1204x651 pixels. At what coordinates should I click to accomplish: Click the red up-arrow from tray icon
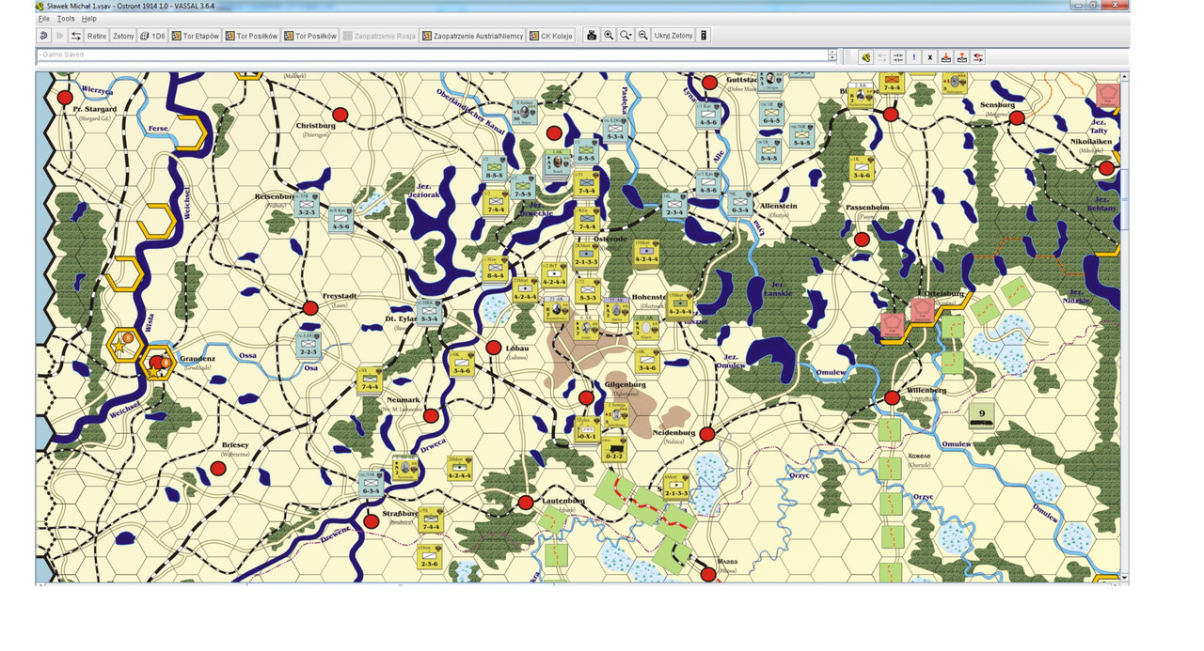[x=962, y=57]
